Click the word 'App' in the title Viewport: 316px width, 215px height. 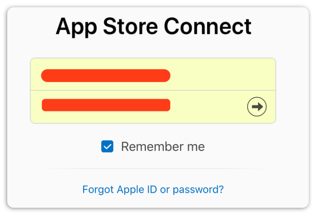(x=76, y=27)
